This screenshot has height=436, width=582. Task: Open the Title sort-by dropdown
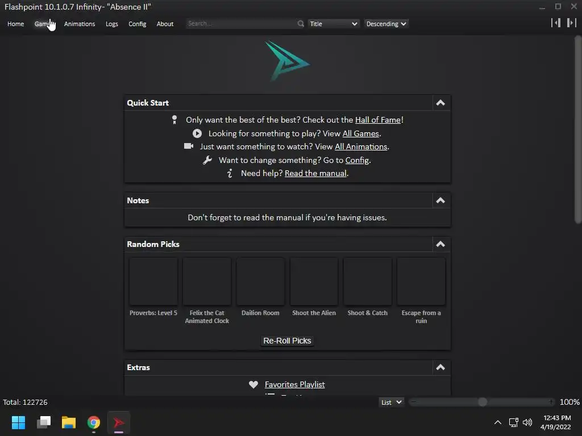tap(333, 24)
